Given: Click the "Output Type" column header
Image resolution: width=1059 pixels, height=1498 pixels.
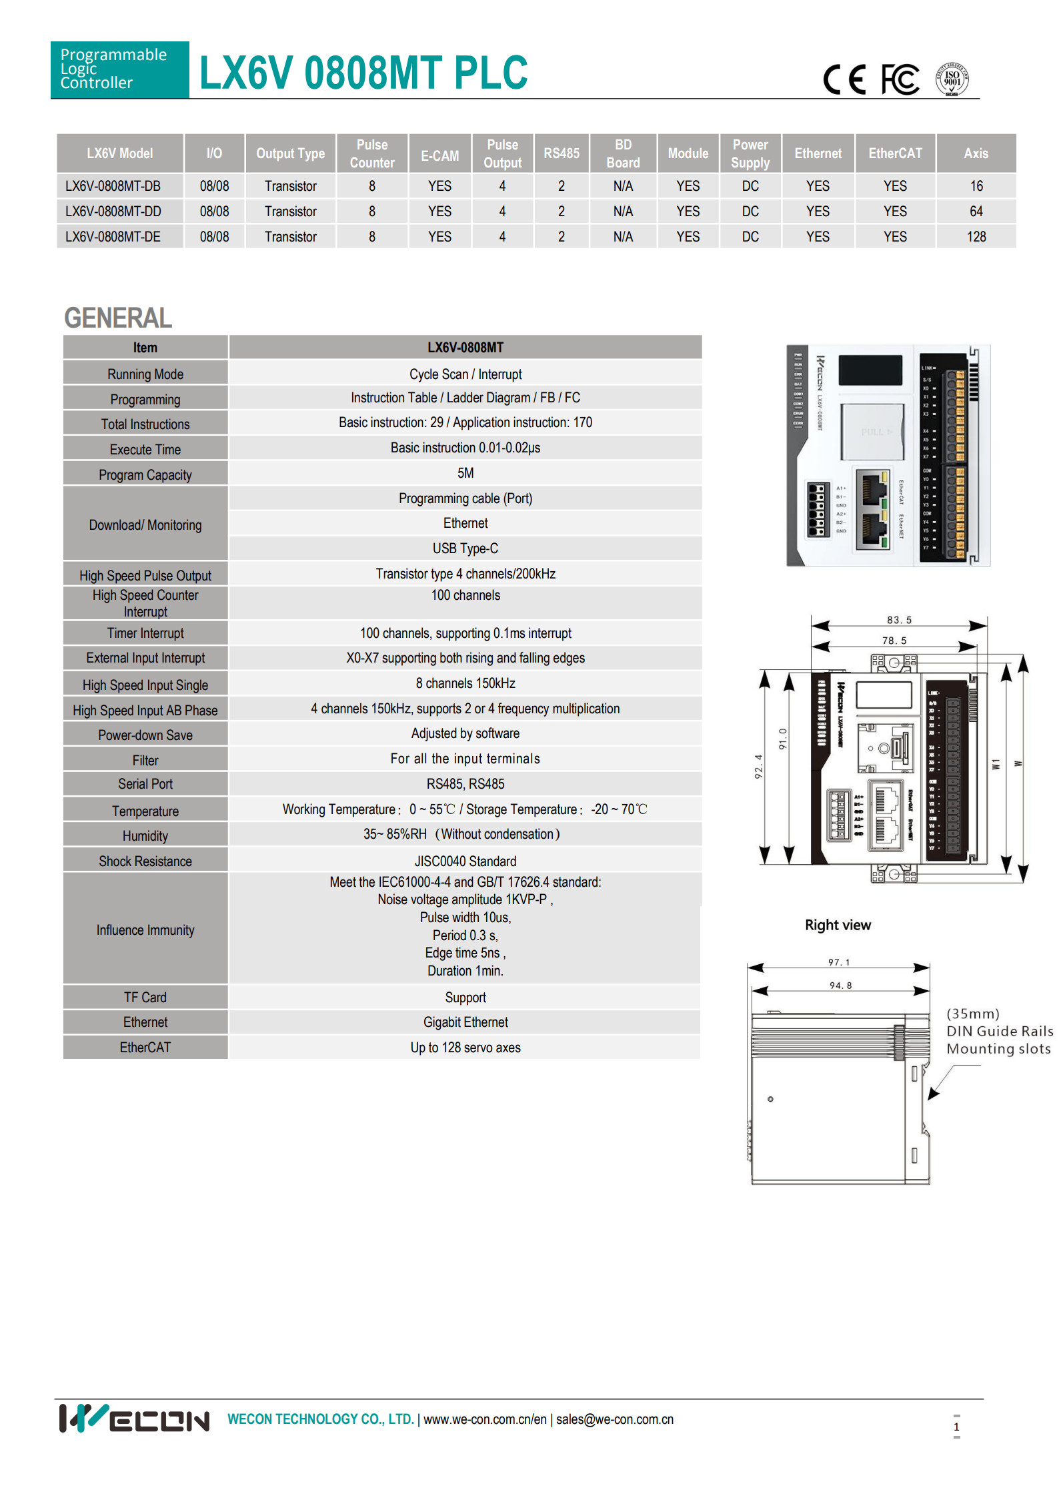Looking at the screenshot, I should tap(291, 153).
